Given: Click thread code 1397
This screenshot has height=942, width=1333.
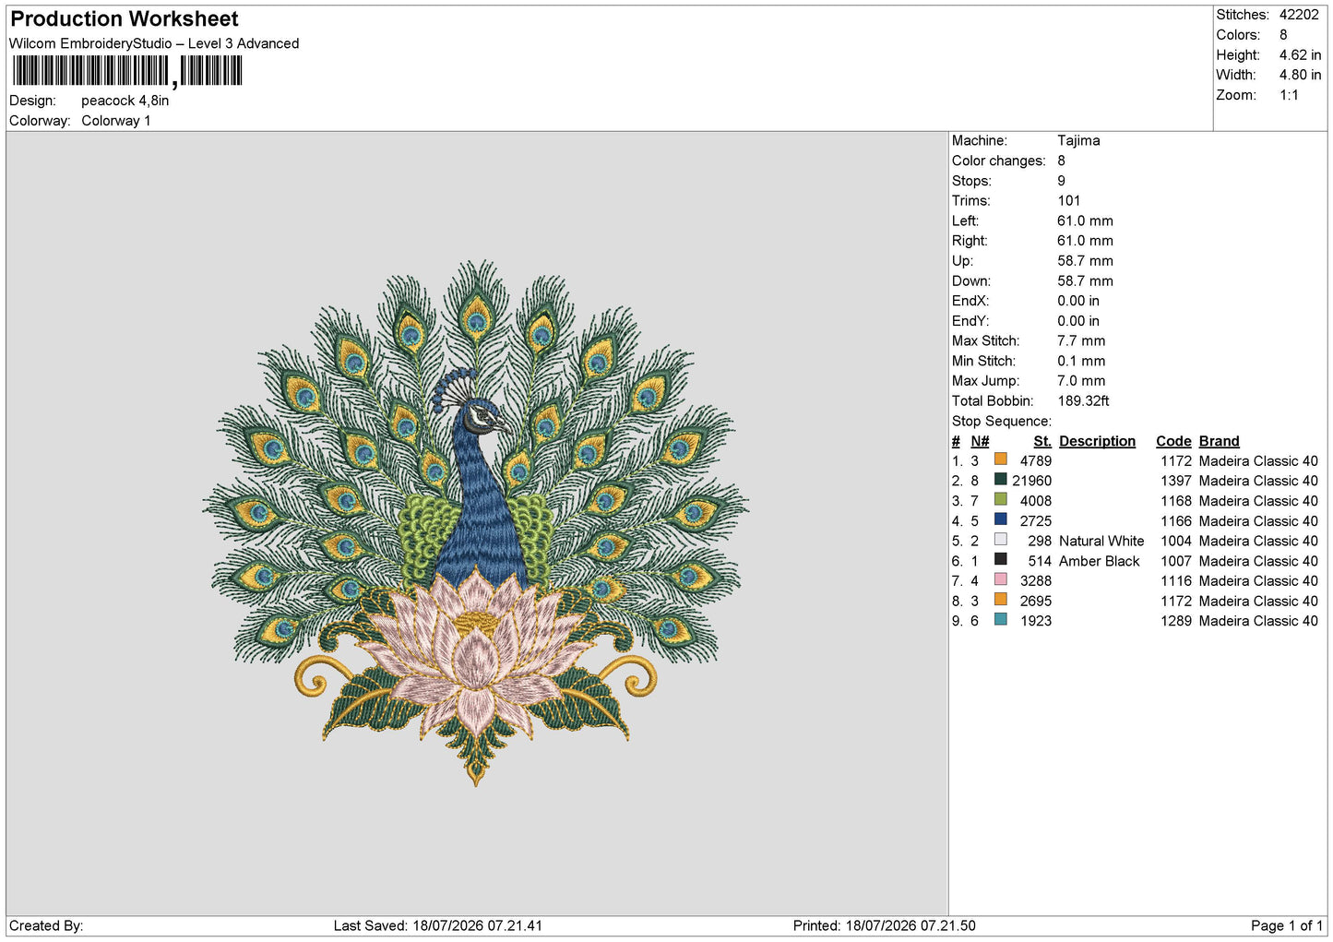Looking at the screenshot, I should pyautogui.click(x=1176, y=481).
